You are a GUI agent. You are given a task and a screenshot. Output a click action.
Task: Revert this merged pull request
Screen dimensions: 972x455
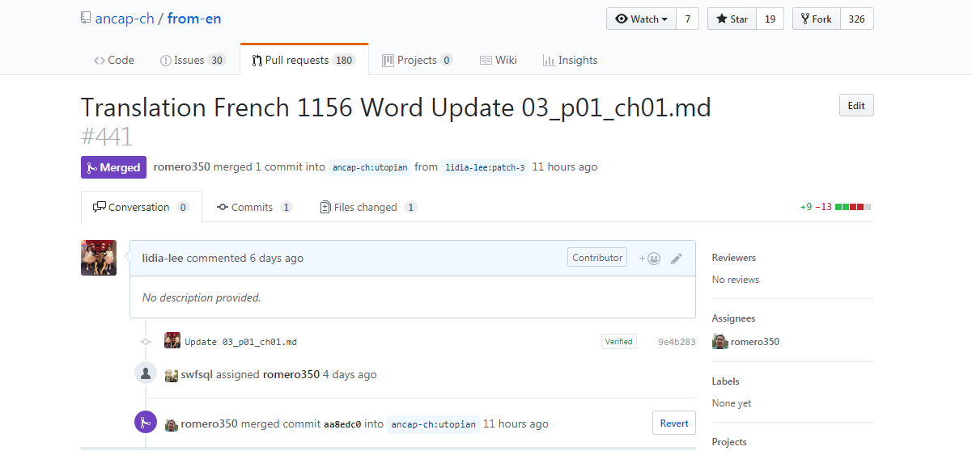point(674,423)
